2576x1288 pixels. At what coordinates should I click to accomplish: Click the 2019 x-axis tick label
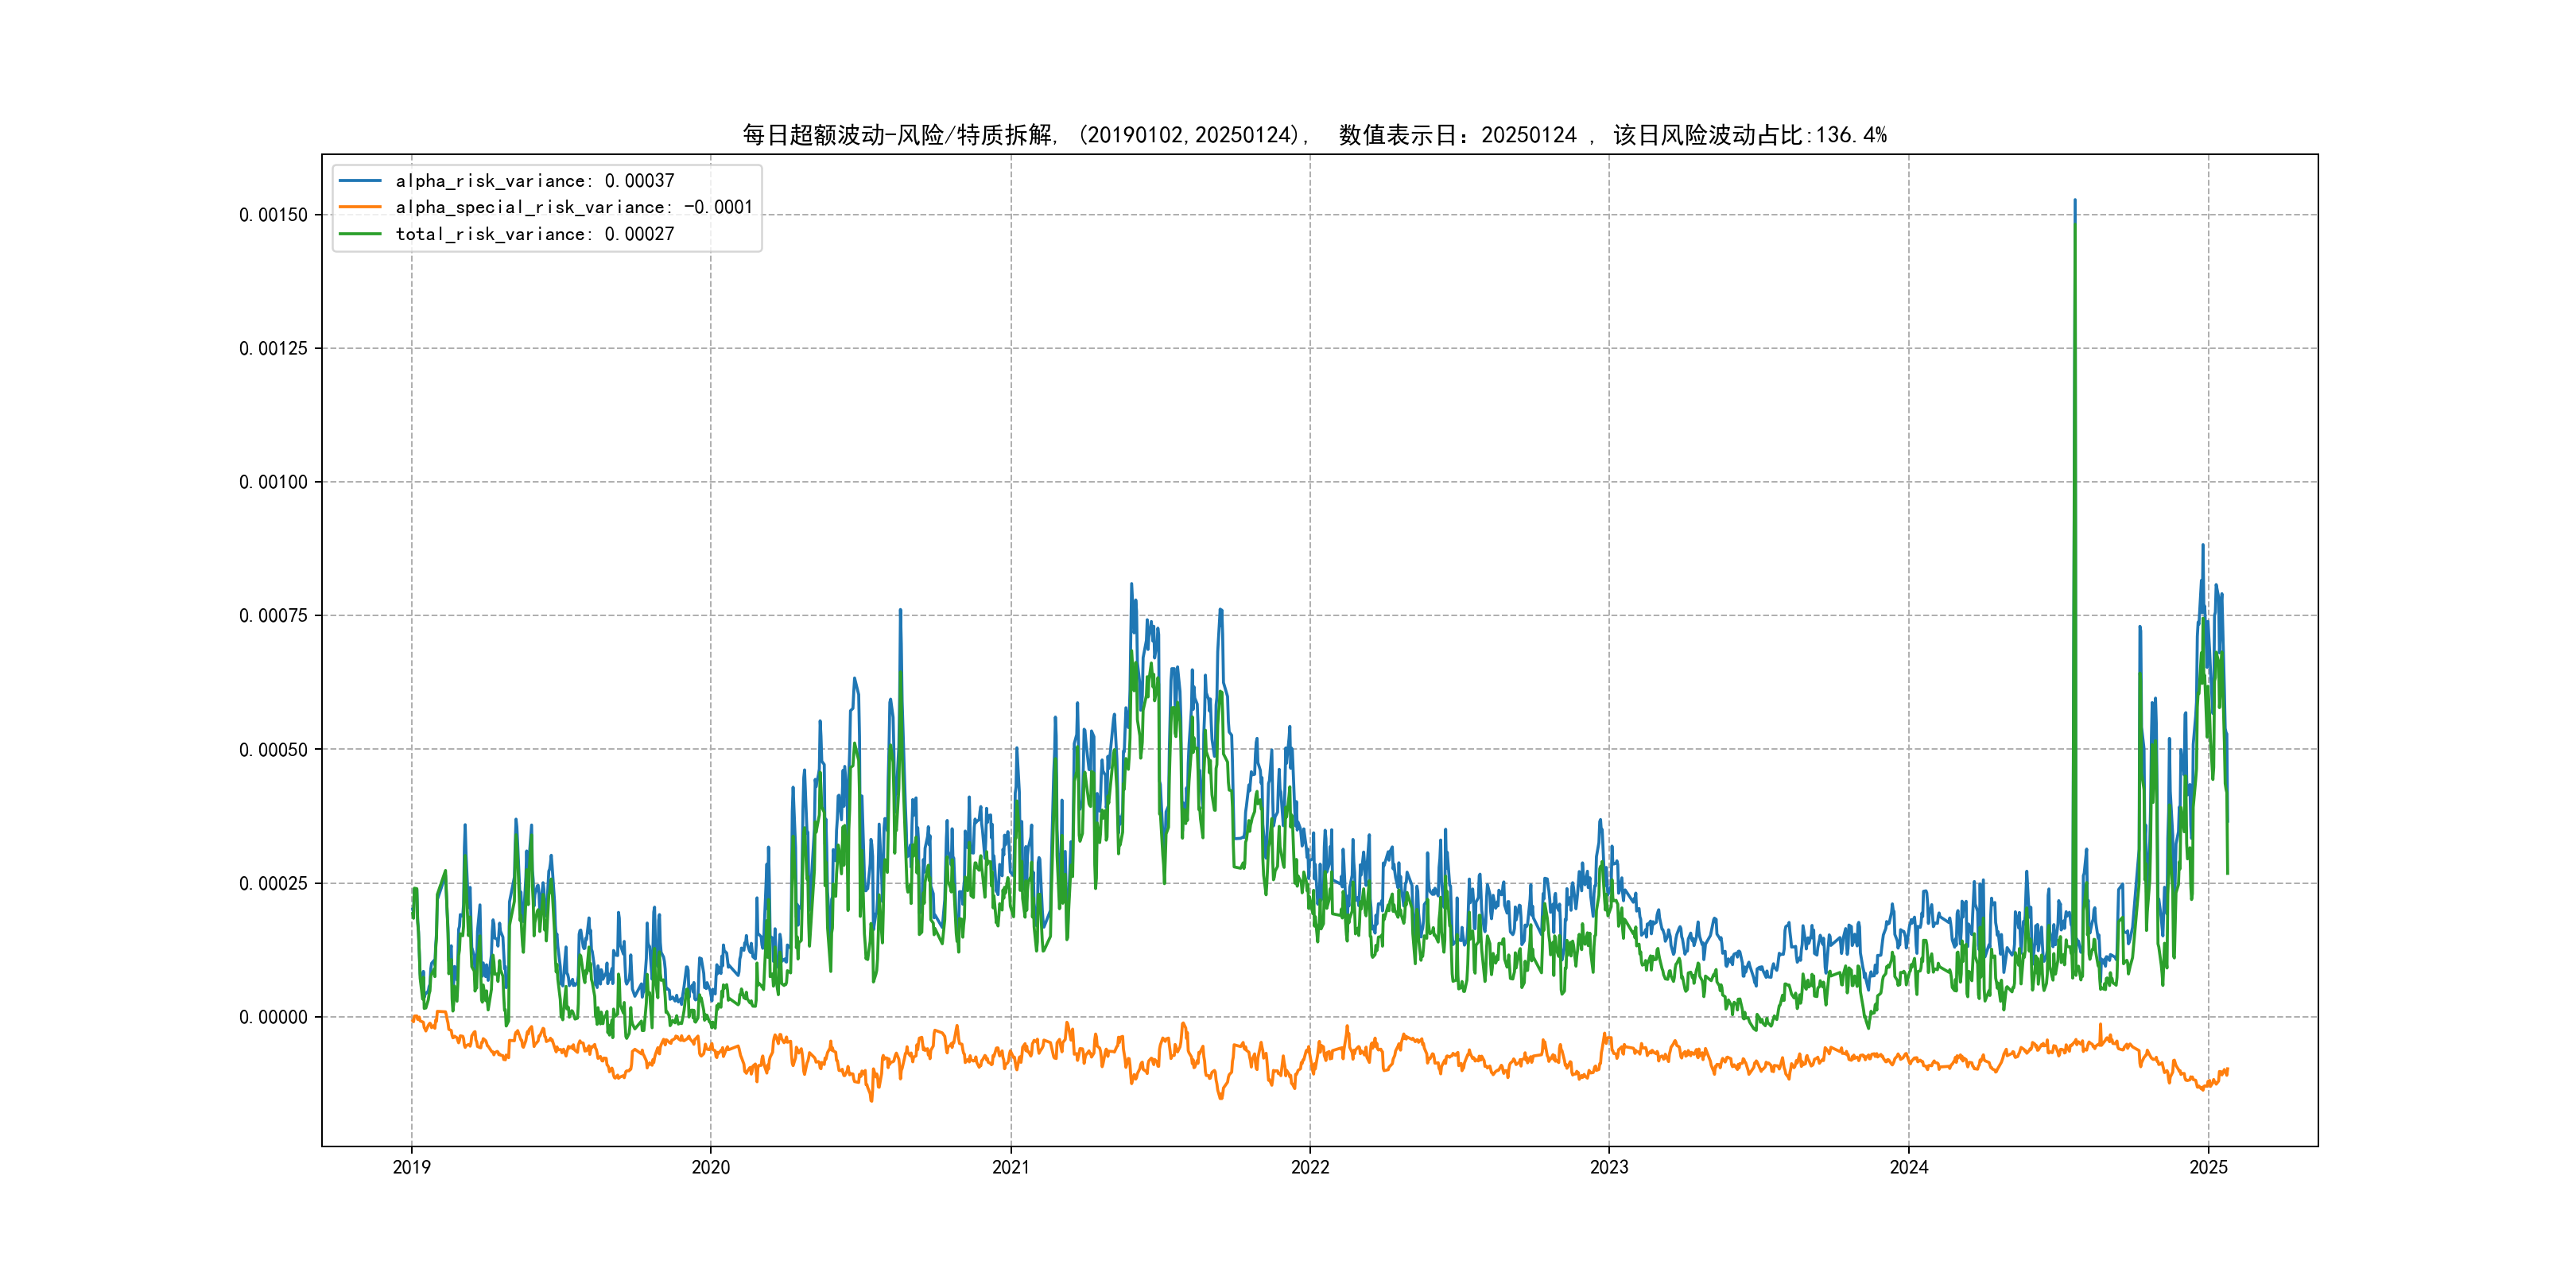click(411, 1167)
